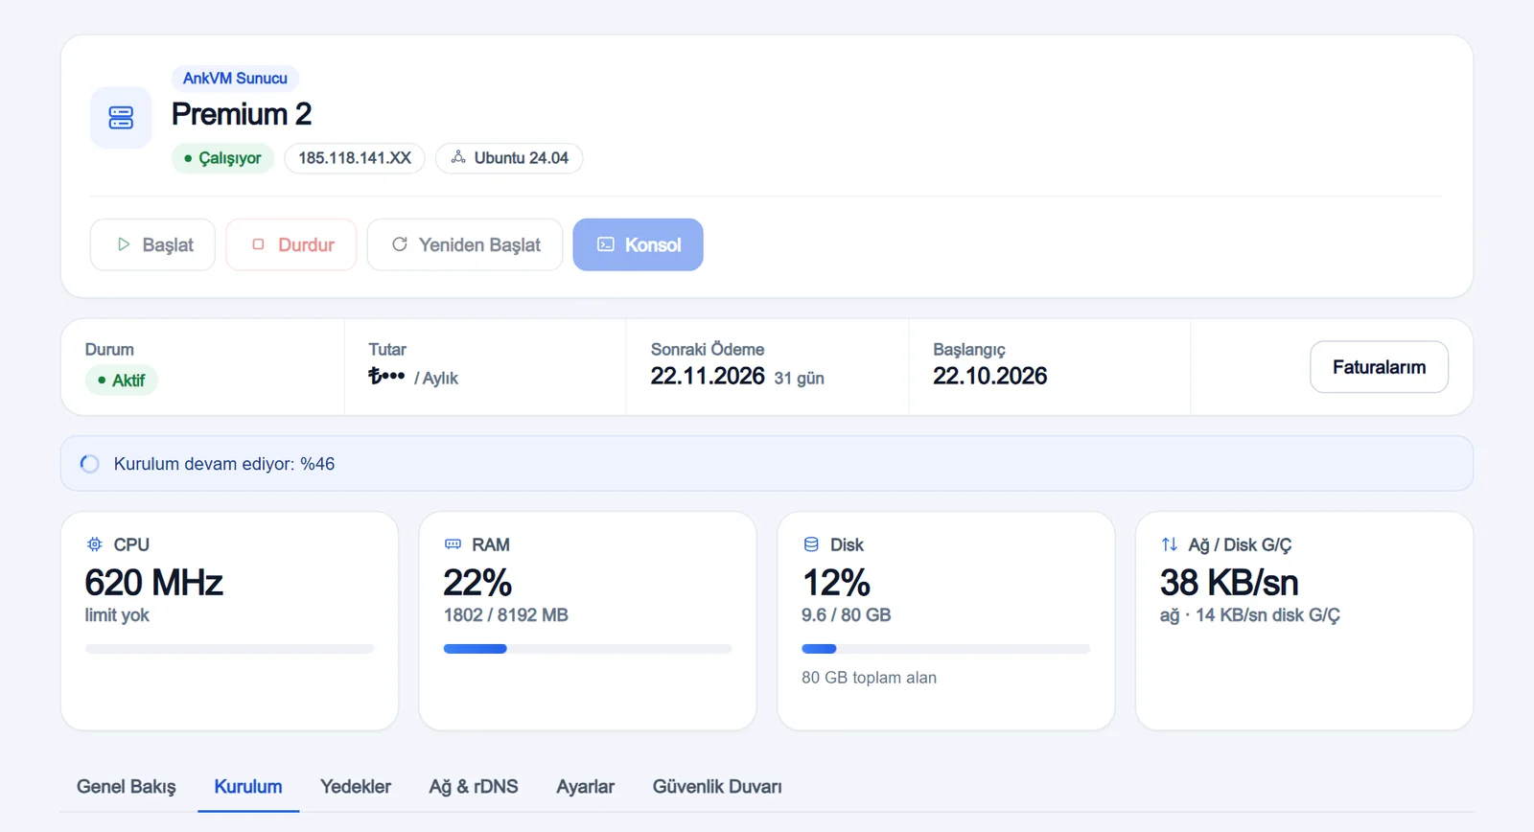The width and height of the screenshot is (1534, 832).
Task: Click the Premium 2 server title
Action: pyautogui.click(x=242, y=114)
